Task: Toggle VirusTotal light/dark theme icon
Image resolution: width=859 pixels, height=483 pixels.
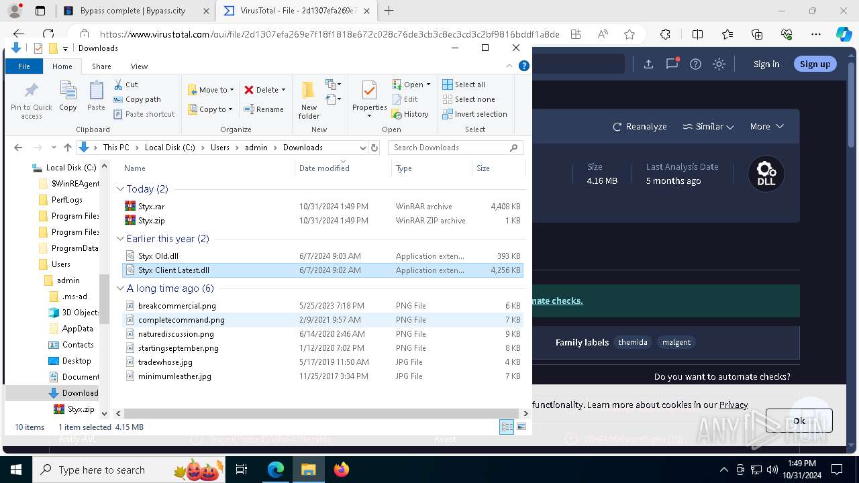Action: point(719,64)
